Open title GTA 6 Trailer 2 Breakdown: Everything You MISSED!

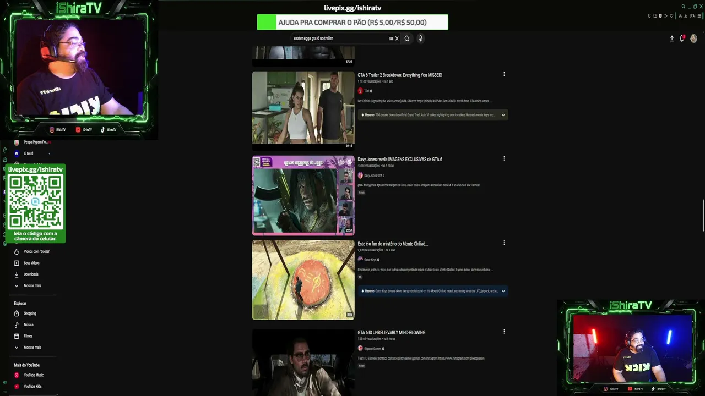point(400,75)
